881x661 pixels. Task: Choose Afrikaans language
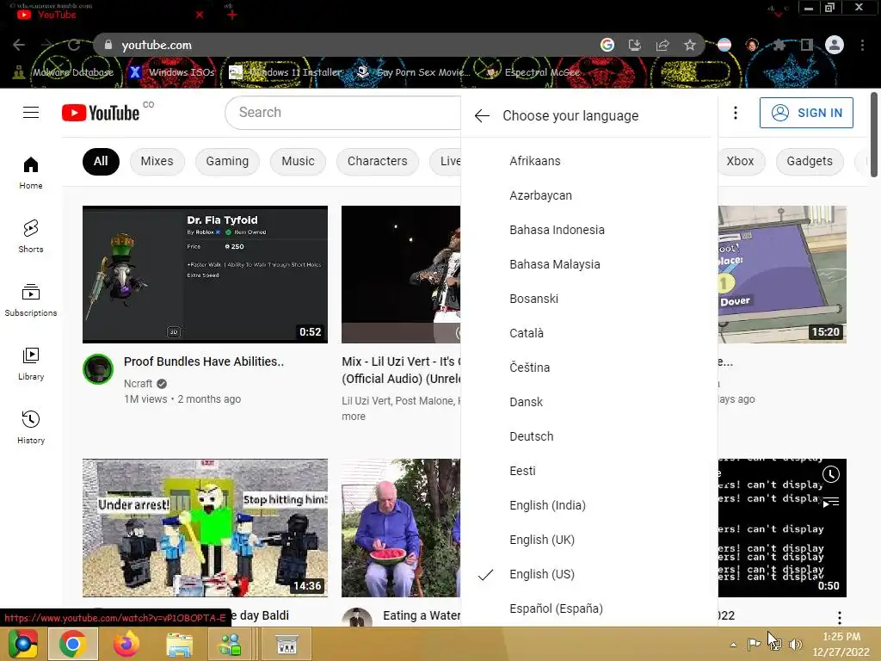(588, 161)
